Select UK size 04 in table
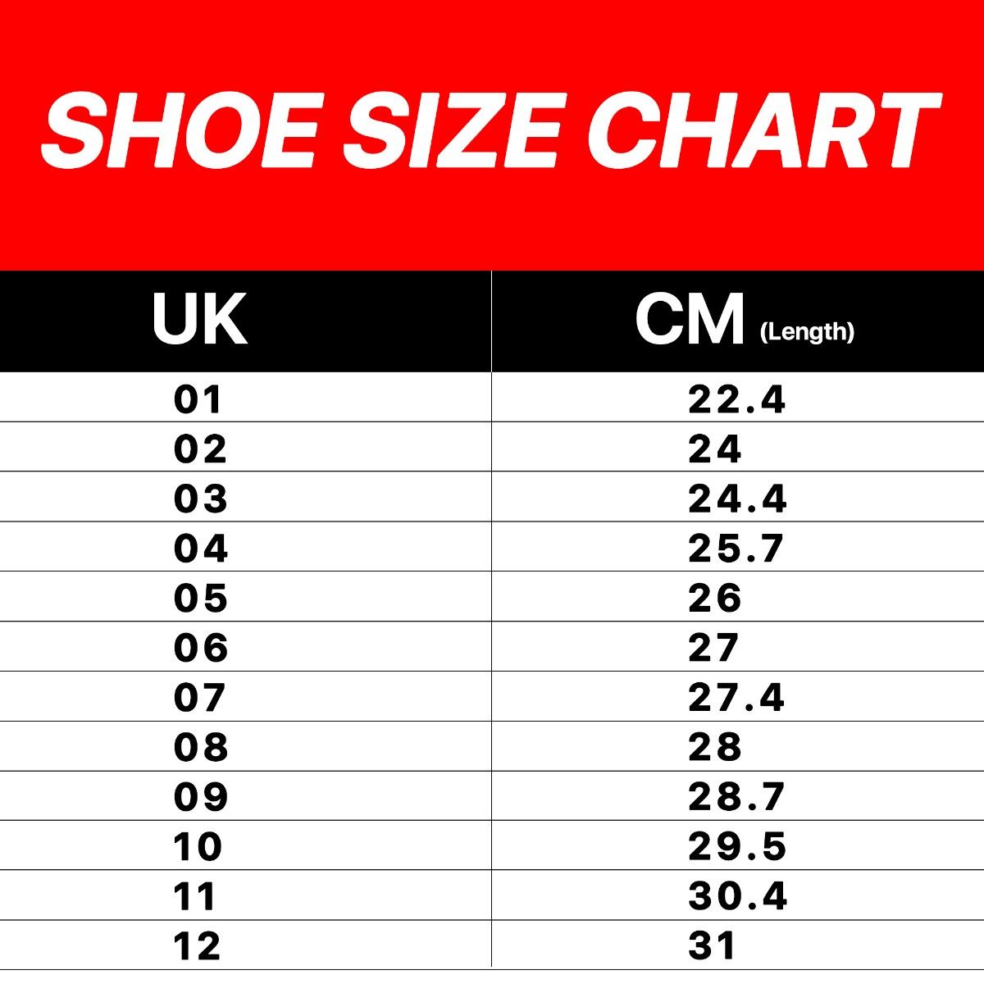This screenshot has height=984, width=984. [x=200, y=549]
